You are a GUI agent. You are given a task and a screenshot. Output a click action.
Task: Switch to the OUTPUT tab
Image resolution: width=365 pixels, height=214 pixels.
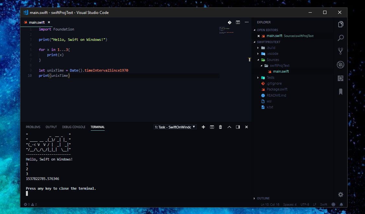pyautogui.click(x=51, y=127)
